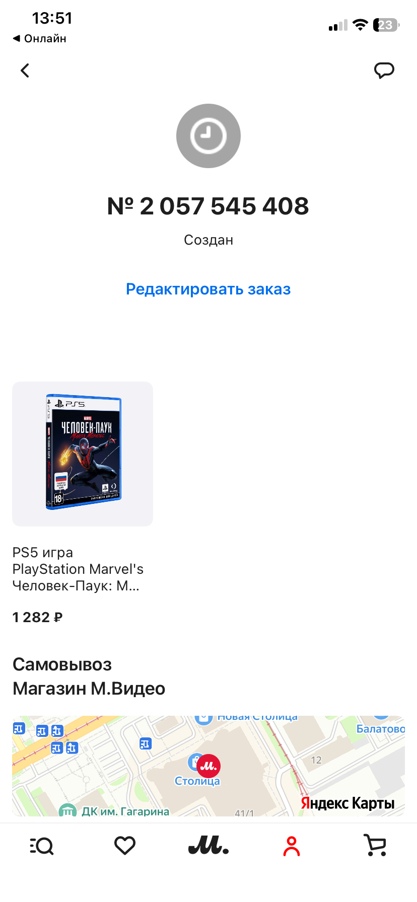This screenshot has width=417, height=902.
Task: Tap the 1 282 ₽ price
Action: 38,617
